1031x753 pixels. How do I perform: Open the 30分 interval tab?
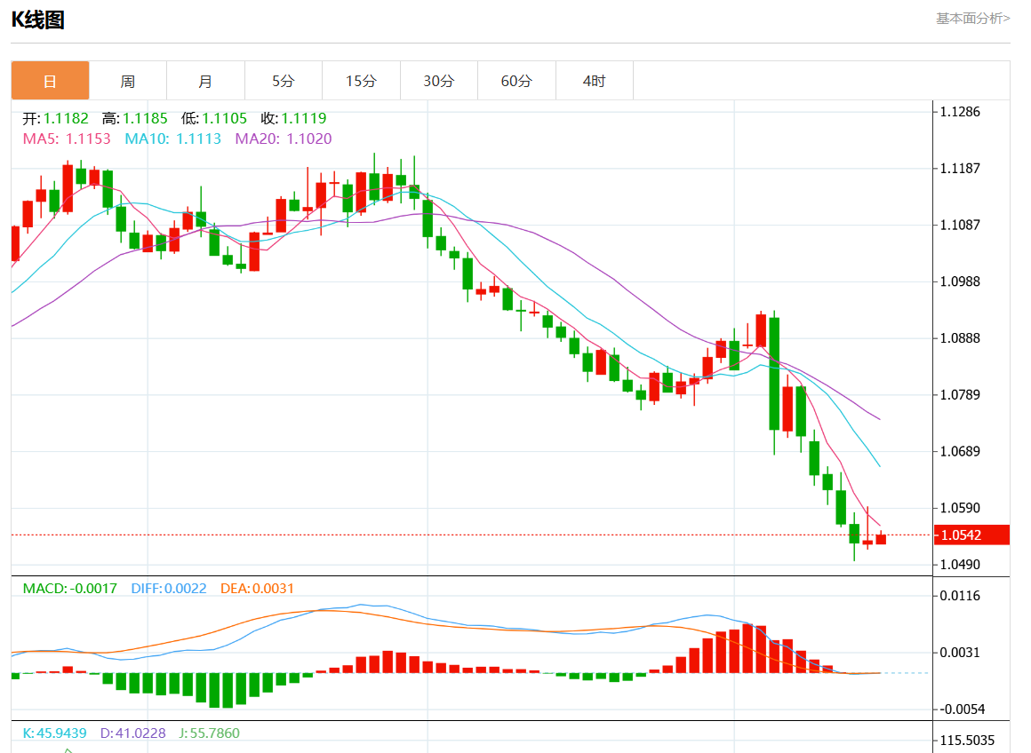438,81
